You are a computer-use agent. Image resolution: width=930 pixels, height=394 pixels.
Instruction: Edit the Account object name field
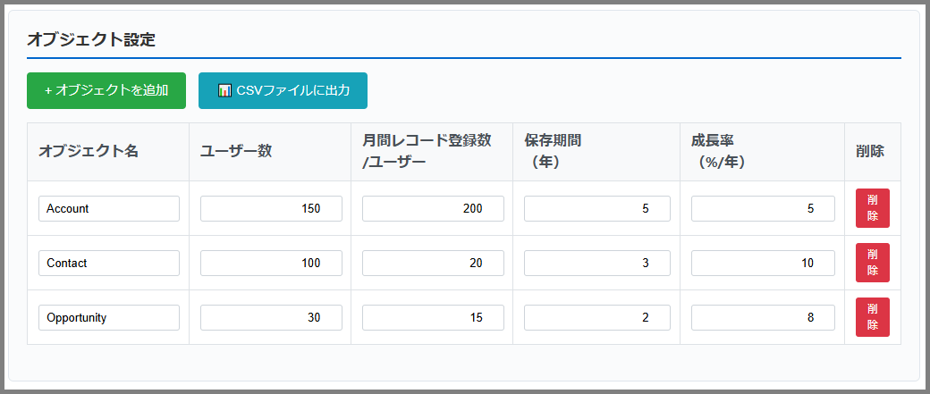coord(109,208)
